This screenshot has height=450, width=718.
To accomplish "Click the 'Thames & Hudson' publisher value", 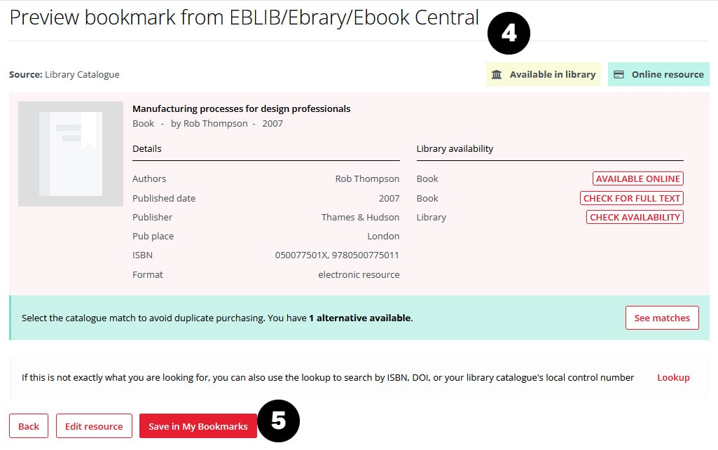I will 360,217.
